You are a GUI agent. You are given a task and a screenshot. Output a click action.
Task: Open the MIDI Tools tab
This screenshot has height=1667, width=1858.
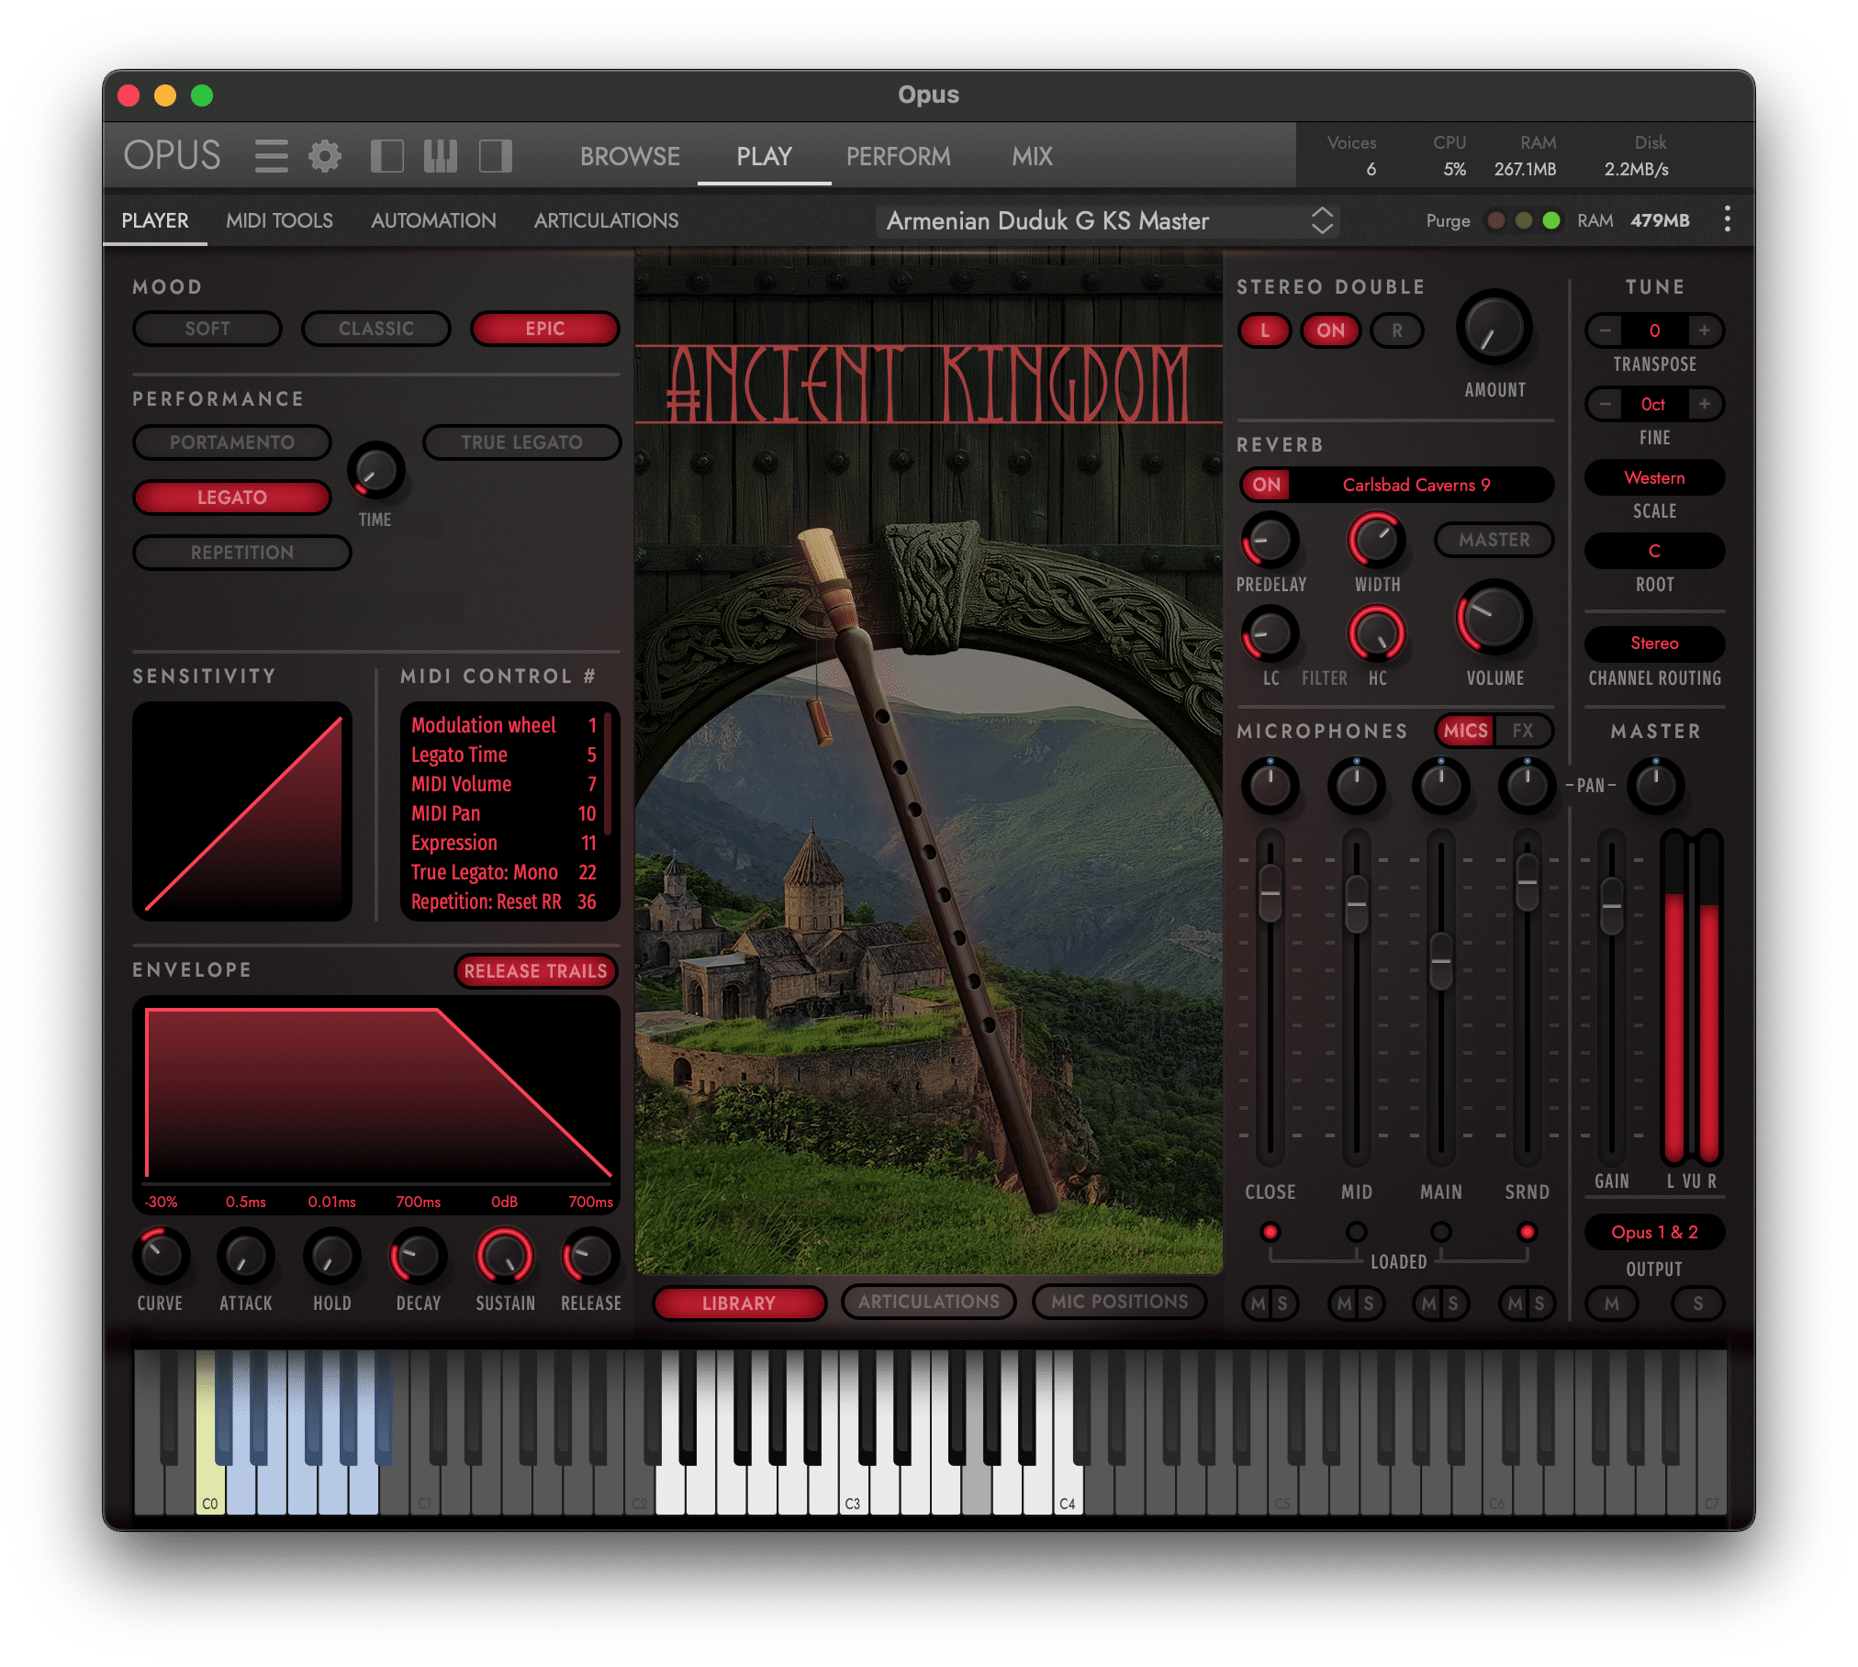(x=279, y=220)
